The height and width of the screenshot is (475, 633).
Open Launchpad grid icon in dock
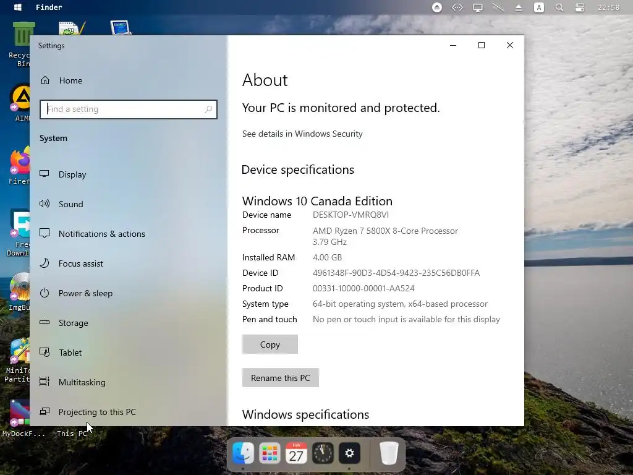[x=270, y=453]
